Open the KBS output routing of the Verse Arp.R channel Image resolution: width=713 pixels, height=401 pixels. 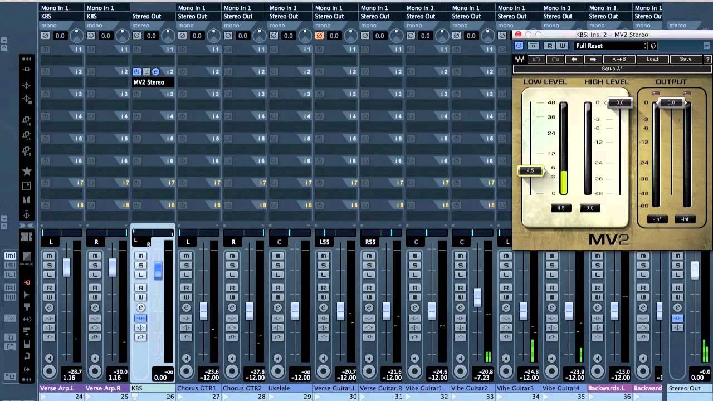pos(108,16)
